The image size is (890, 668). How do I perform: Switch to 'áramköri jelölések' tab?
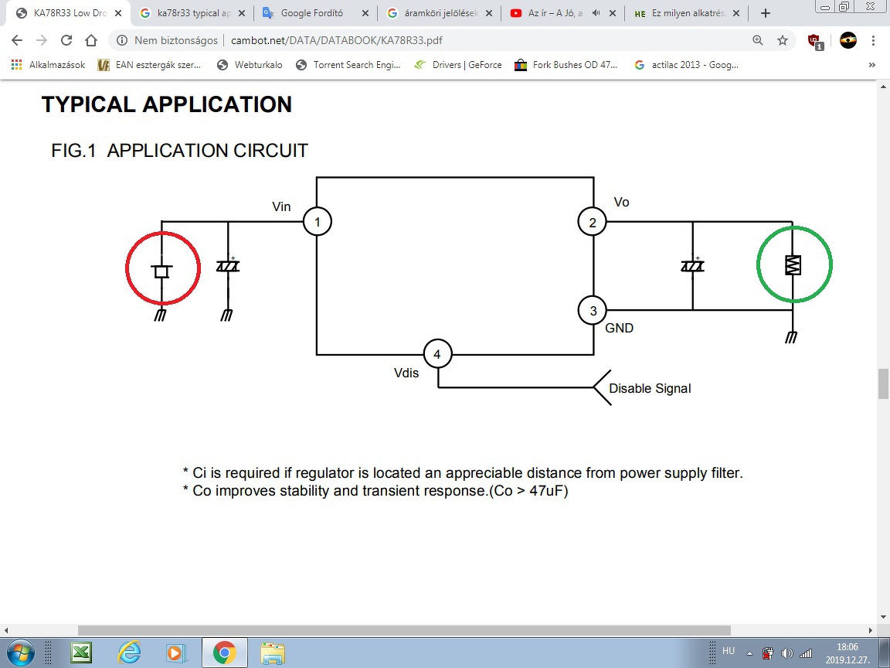(440, 13)
